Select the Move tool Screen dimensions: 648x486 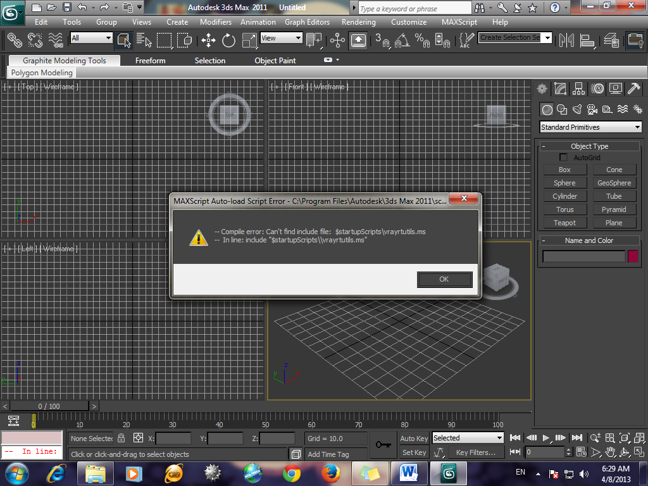pos(208,40)
